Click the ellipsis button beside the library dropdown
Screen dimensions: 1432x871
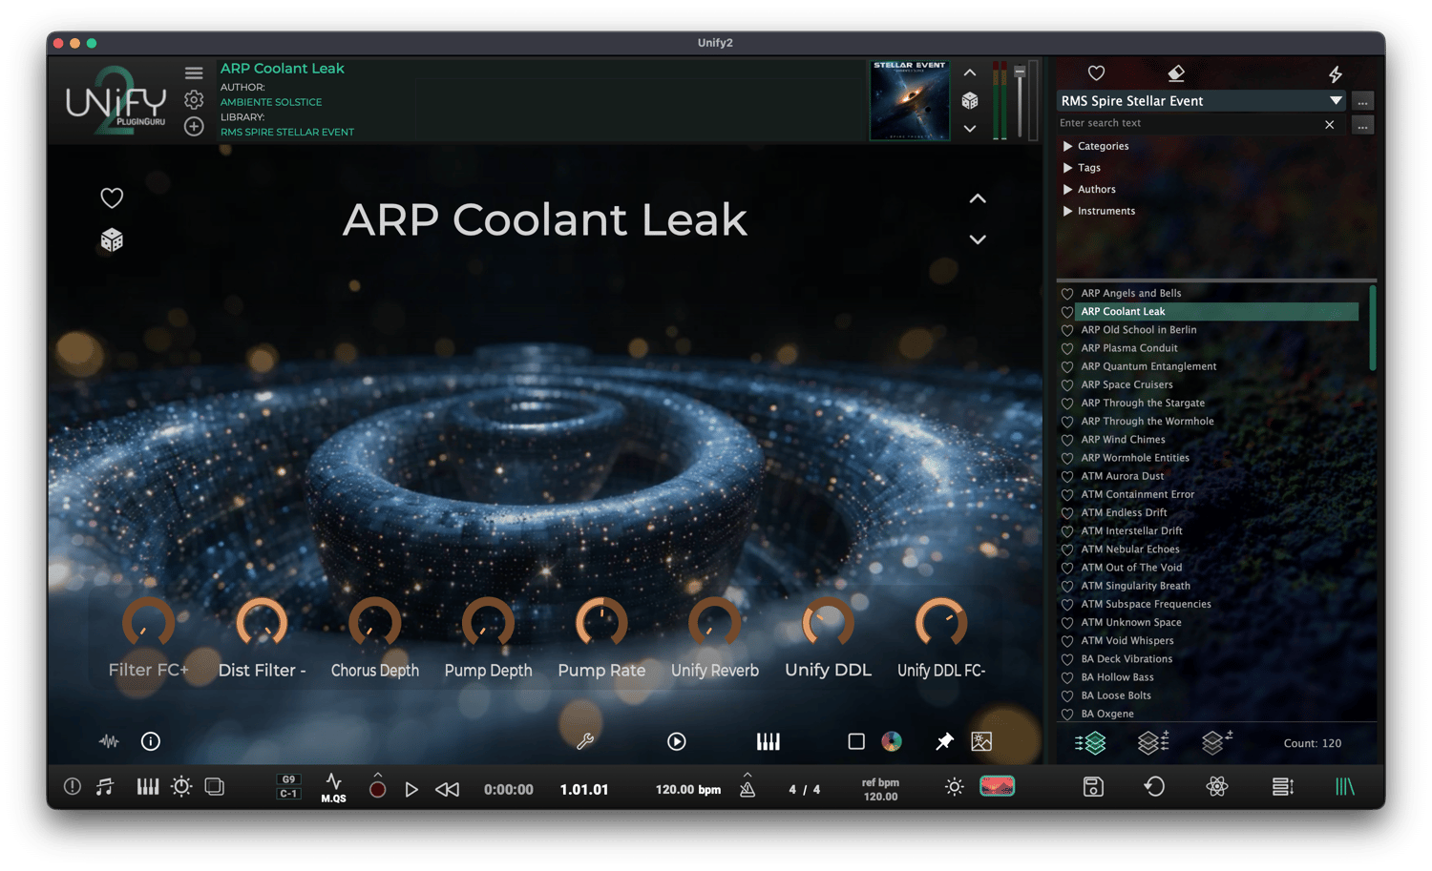(1362, 101)
